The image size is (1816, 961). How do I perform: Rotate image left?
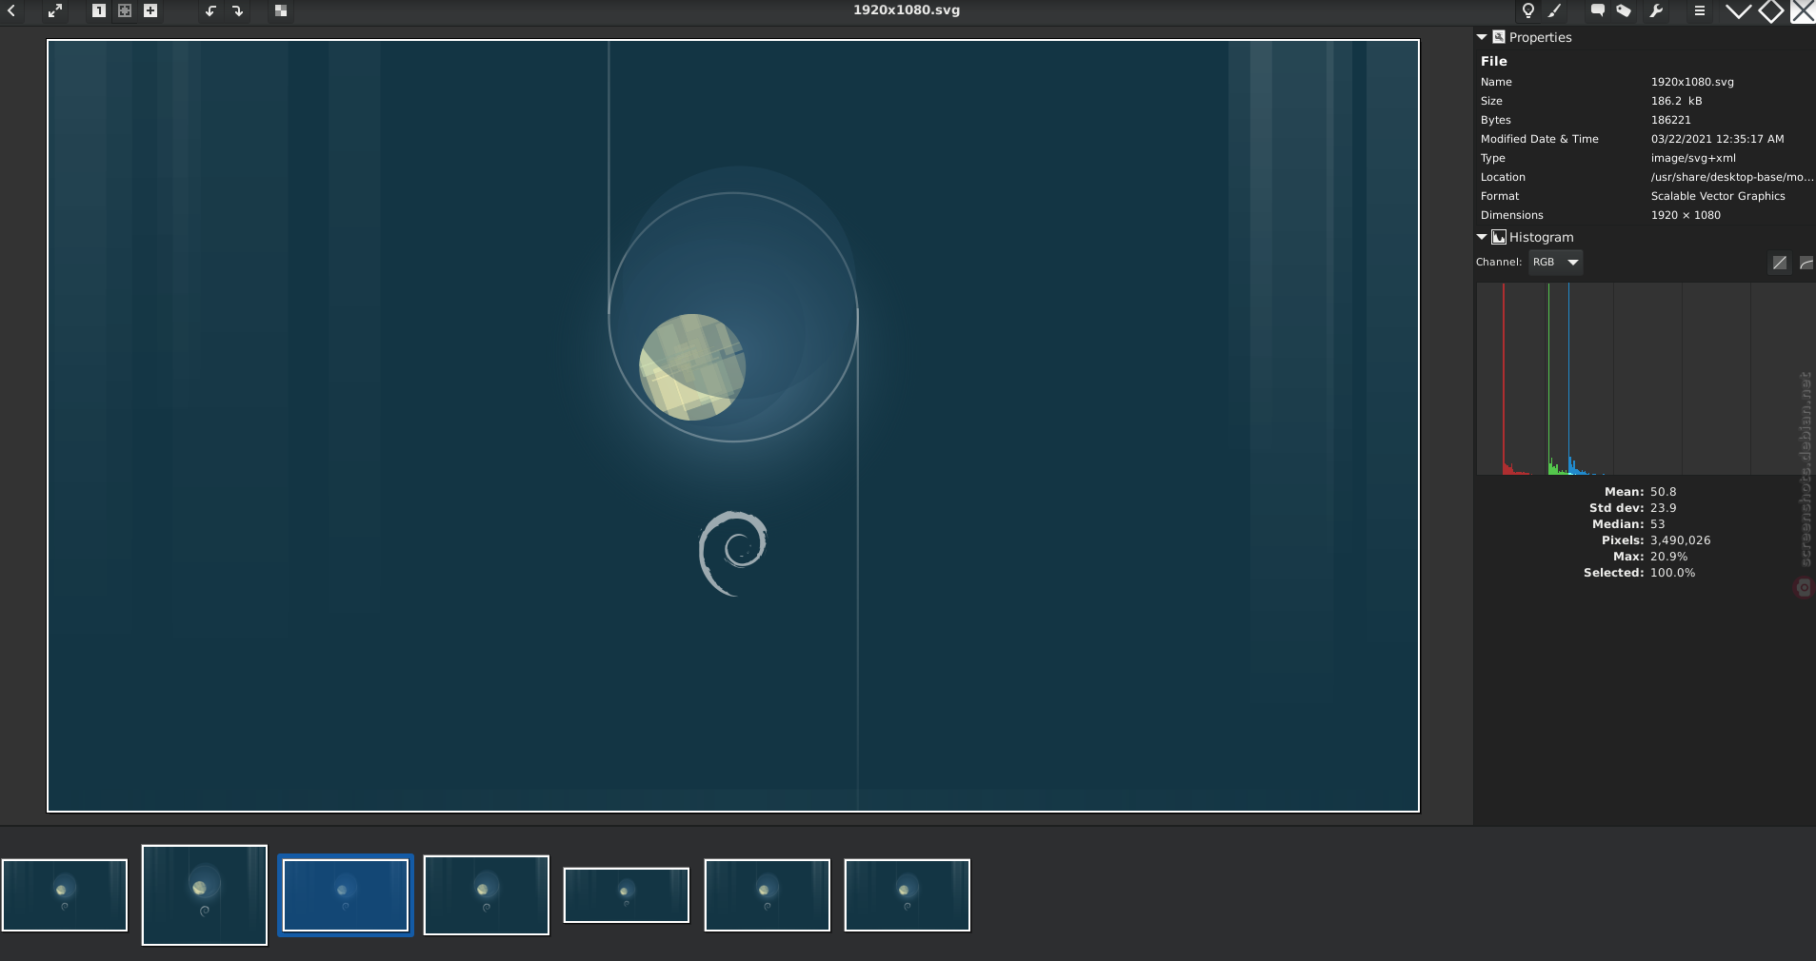[x=210, y=10]
